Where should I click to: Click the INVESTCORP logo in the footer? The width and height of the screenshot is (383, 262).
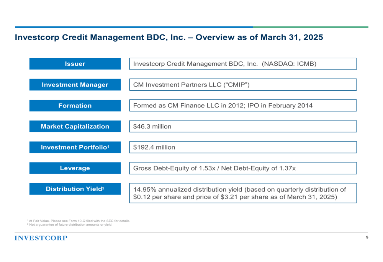click(x=41, y=238)
